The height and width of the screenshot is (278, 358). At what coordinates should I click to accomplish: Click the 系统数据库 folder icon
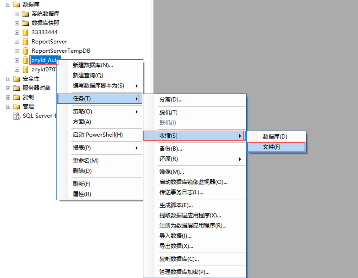tap(26, 14)
